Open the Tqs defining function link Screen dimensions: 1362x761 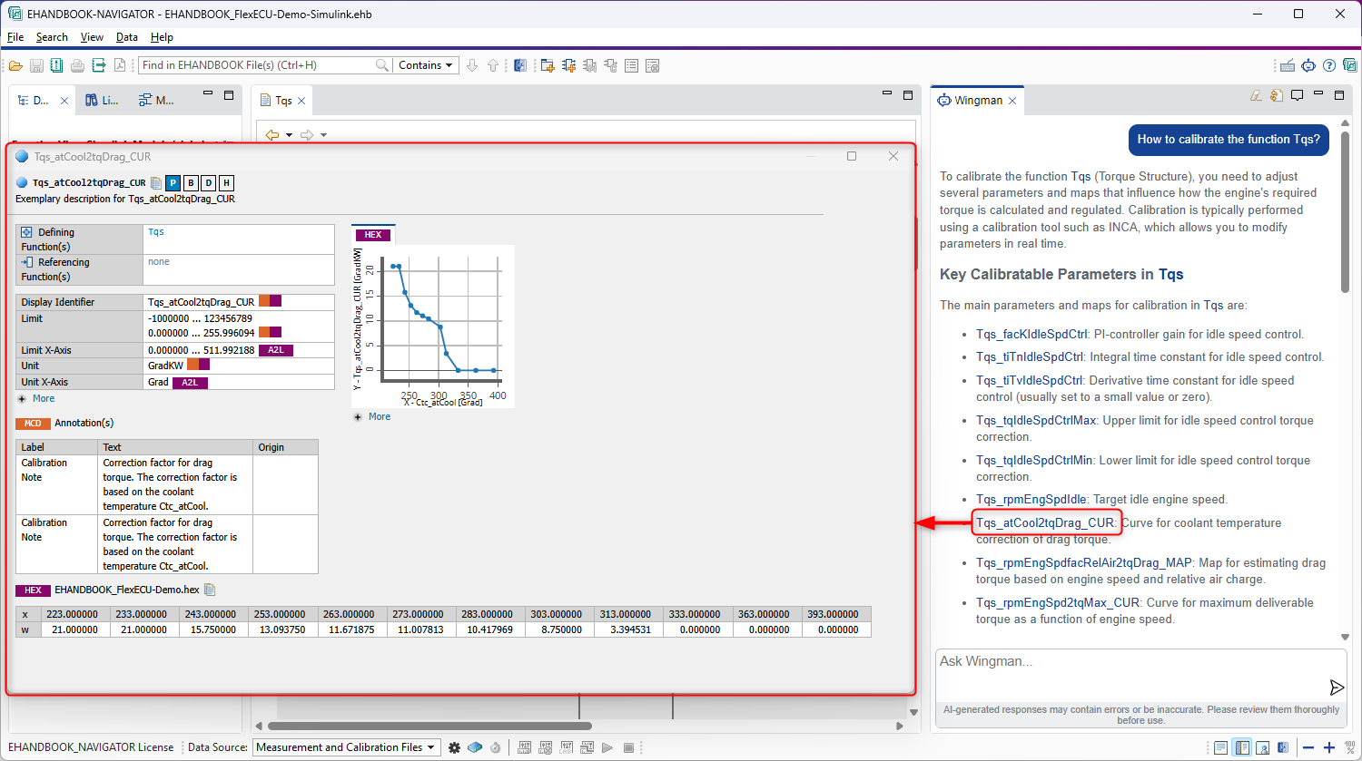[156, 232]
